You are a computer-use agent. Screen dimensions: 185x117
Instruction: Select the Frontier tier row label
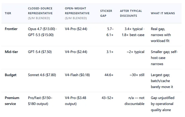click(11, 29)
